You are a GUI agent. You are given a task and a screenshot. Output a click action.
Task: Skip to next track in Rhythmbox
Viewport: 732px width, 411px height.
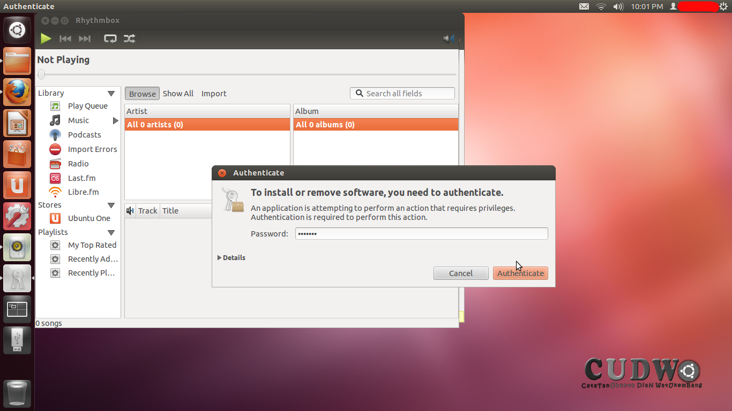(85, 39)
